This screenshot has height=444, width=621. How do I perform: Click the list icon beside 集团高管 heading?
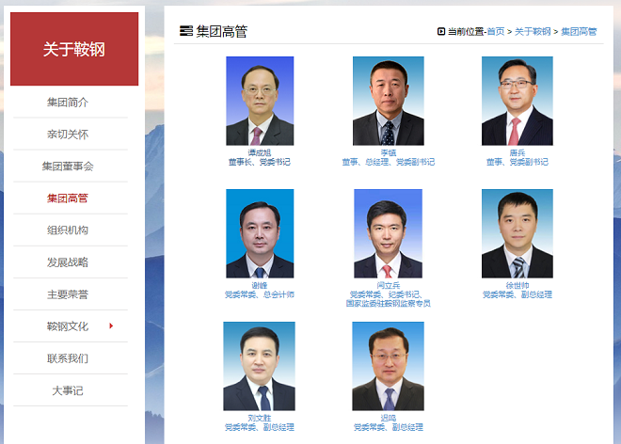tap(185, 31)
